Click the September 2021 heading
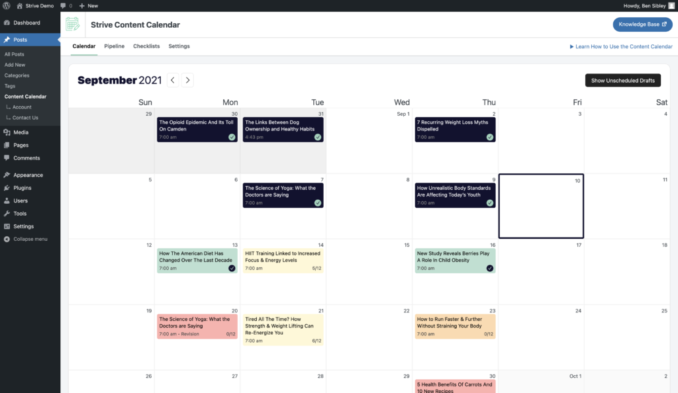This screenshot has height=393, width=678. (119, 80)
